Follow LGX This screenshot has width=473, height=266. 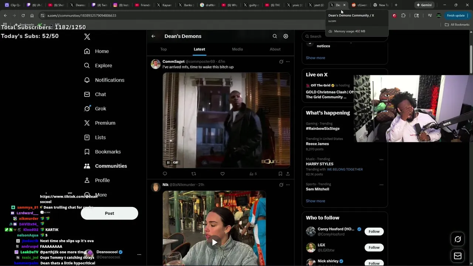click(x=374, y=248)
